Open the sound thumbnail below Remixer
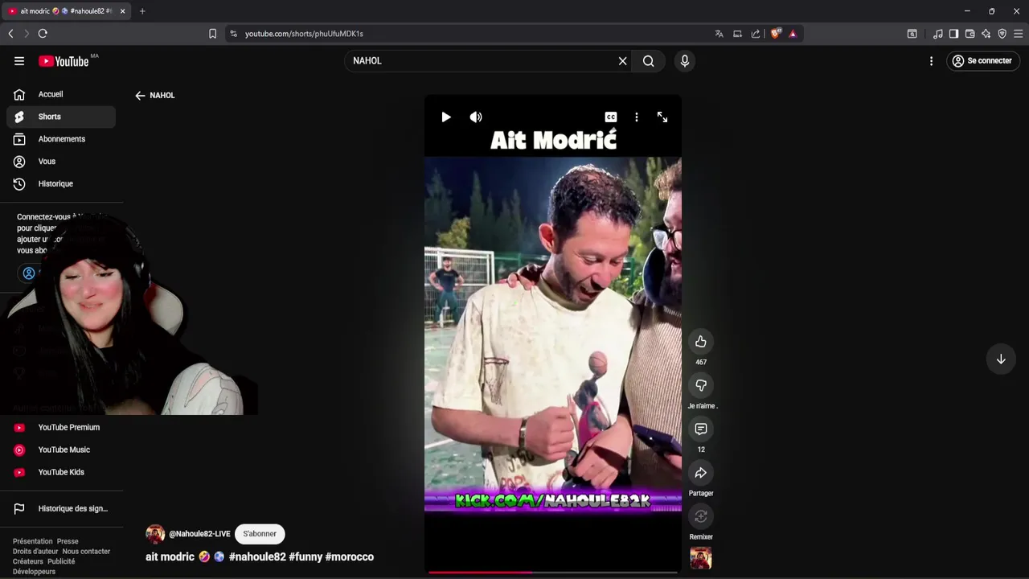Image resolution: width=1029 pixels, height=579 pixels. 701,558
